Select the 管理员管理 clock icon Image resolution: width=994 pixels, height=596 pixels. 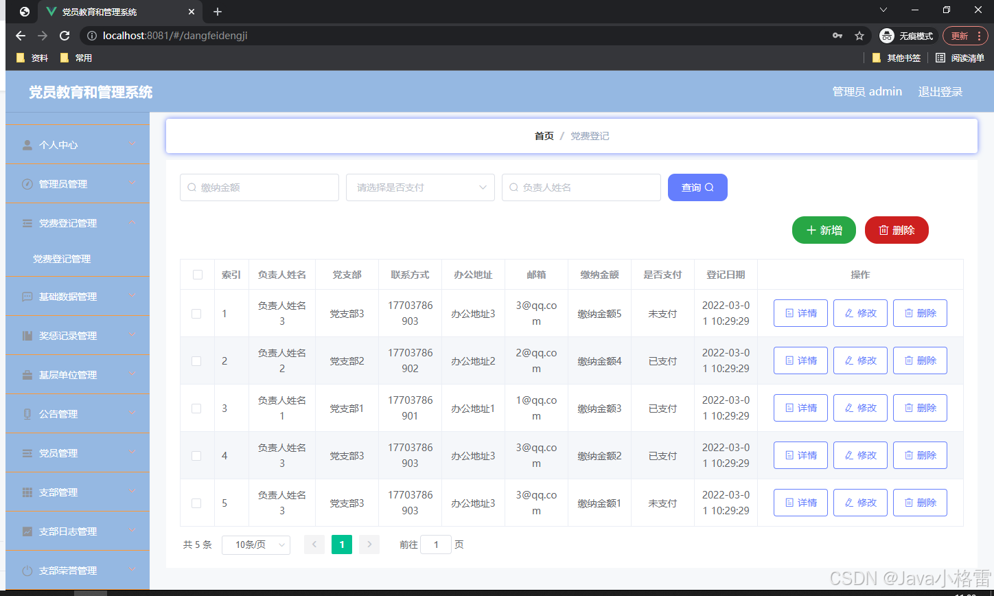(27, 183)
